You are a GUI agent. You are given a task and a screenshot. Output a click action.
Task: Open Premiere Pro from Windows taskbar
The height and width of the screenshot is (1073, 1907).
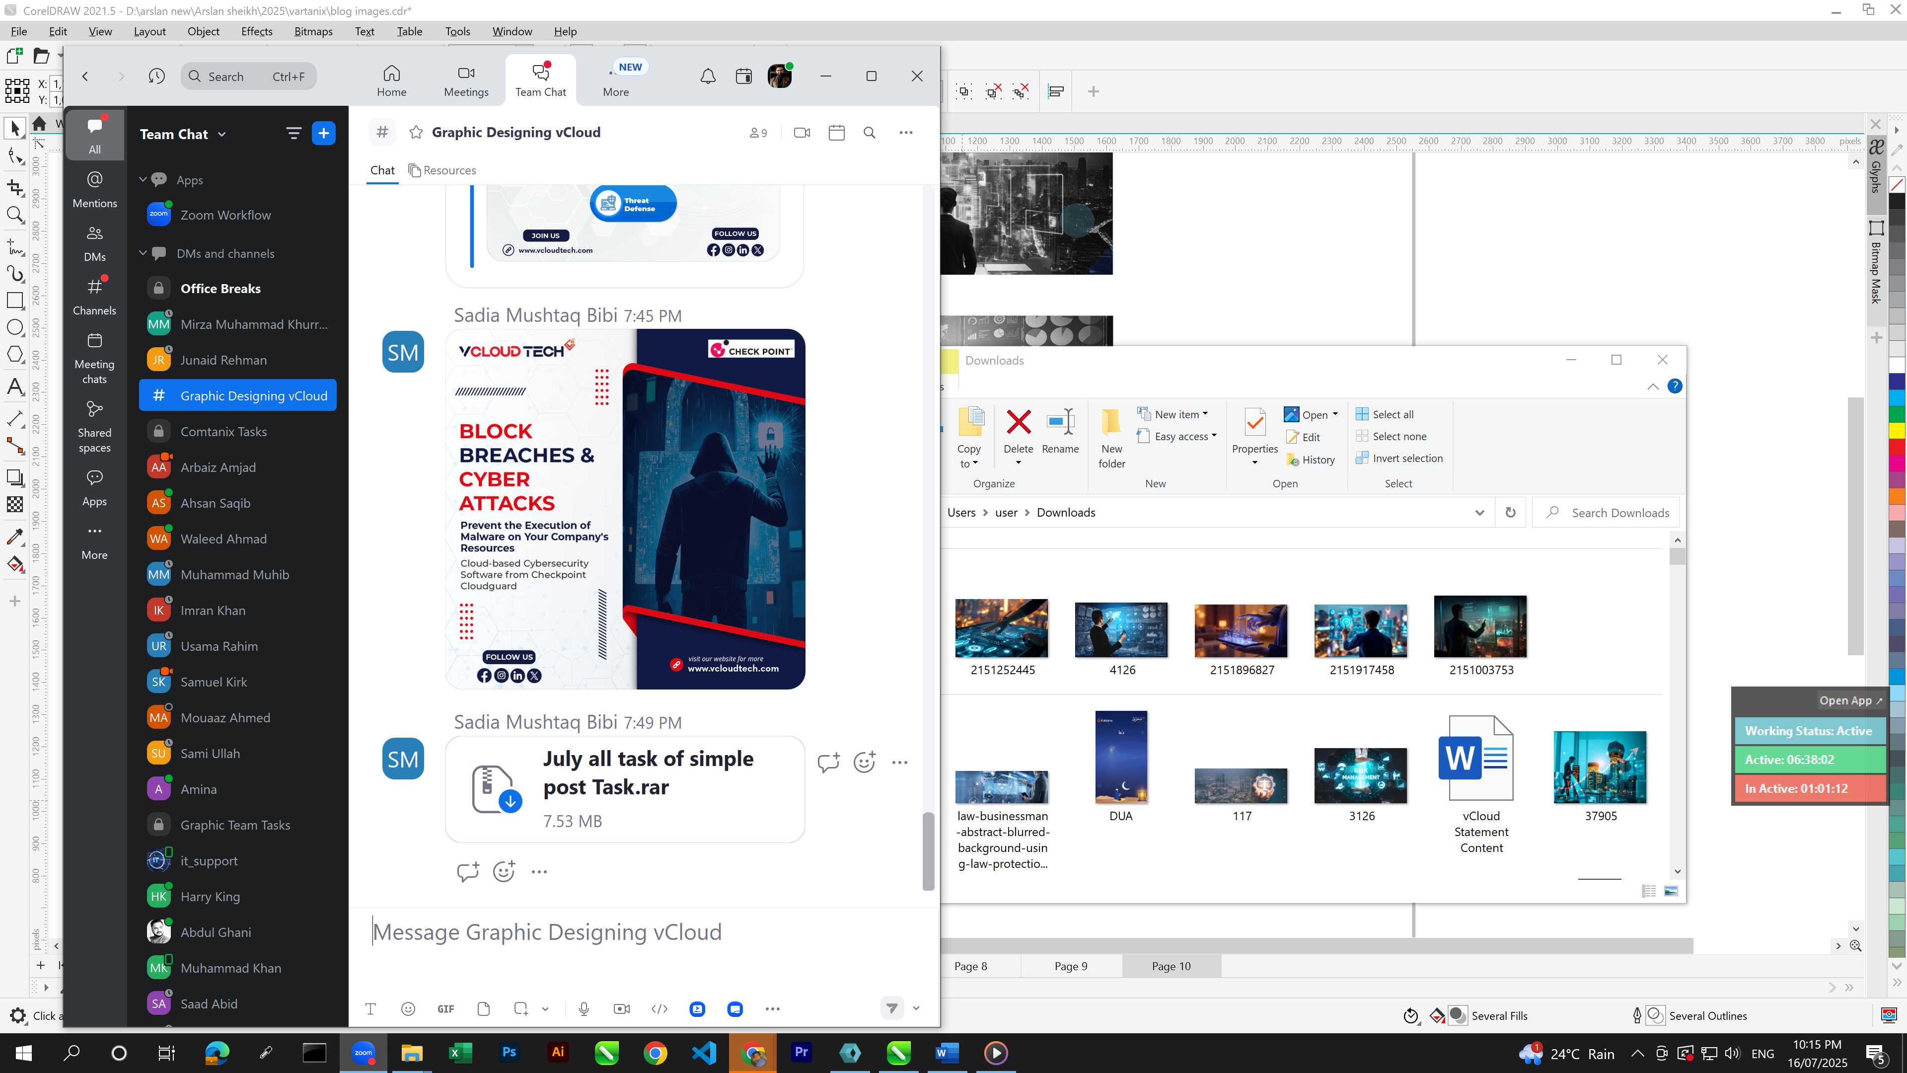(801, 1052)
